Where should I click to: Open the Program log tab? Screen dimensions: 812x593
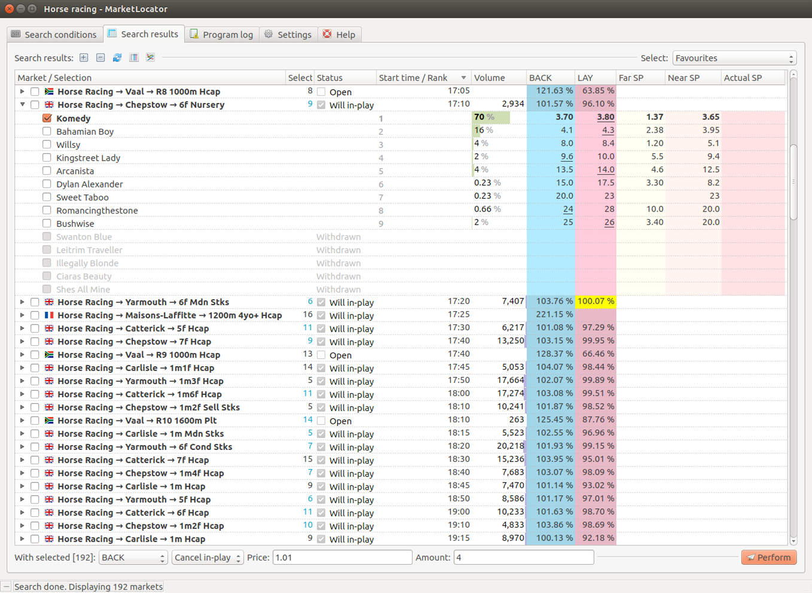point(222,35)
